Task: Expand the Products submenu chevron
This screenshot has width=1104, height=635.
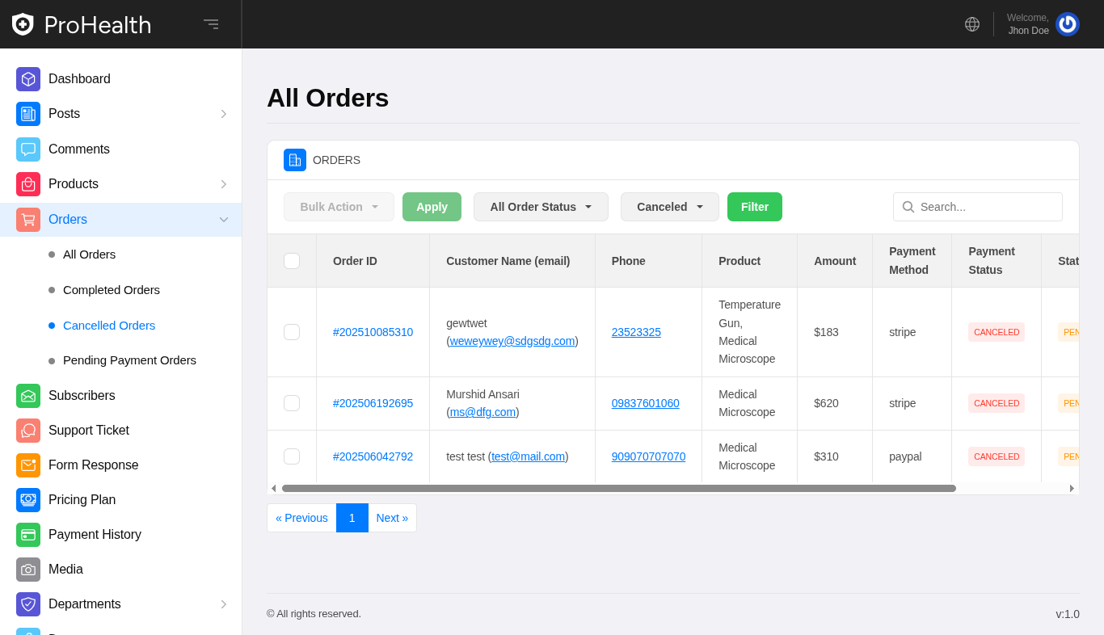Action: 224,184
